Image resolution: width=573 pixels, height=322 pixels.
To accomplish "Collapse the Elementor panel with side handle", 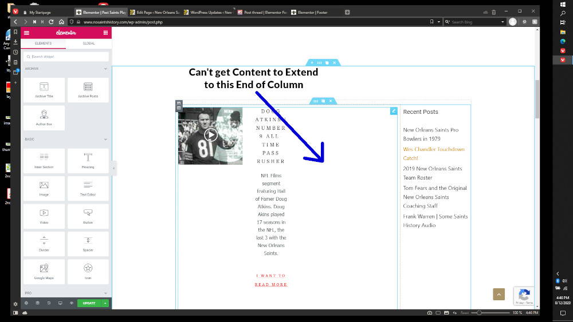I will [113, 168].
